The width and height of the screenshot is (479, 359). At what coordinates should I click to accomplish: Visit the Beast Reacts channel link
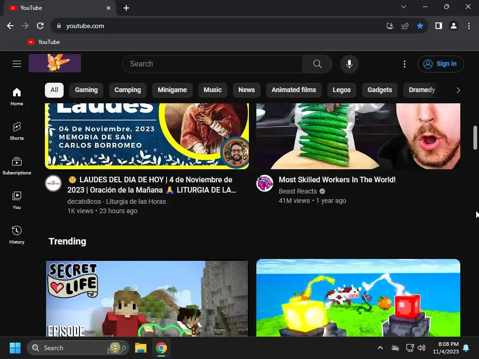point(298,191)
